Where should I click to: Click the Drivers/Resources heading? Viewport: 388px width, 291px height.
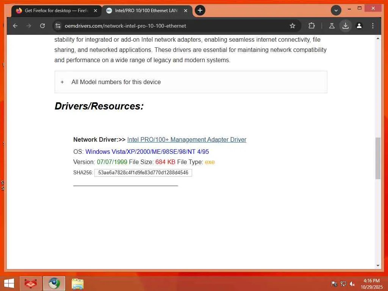point(99,106)
